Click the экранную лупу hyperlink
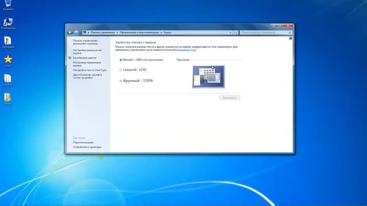367x206 pixels. 187,50
